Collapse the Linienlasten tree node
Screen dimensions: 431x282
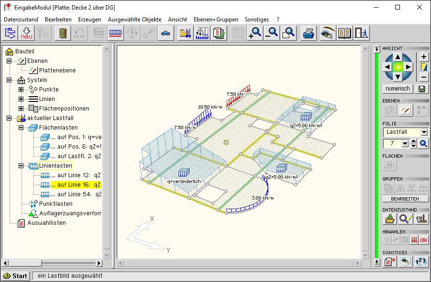coord(21,166)
